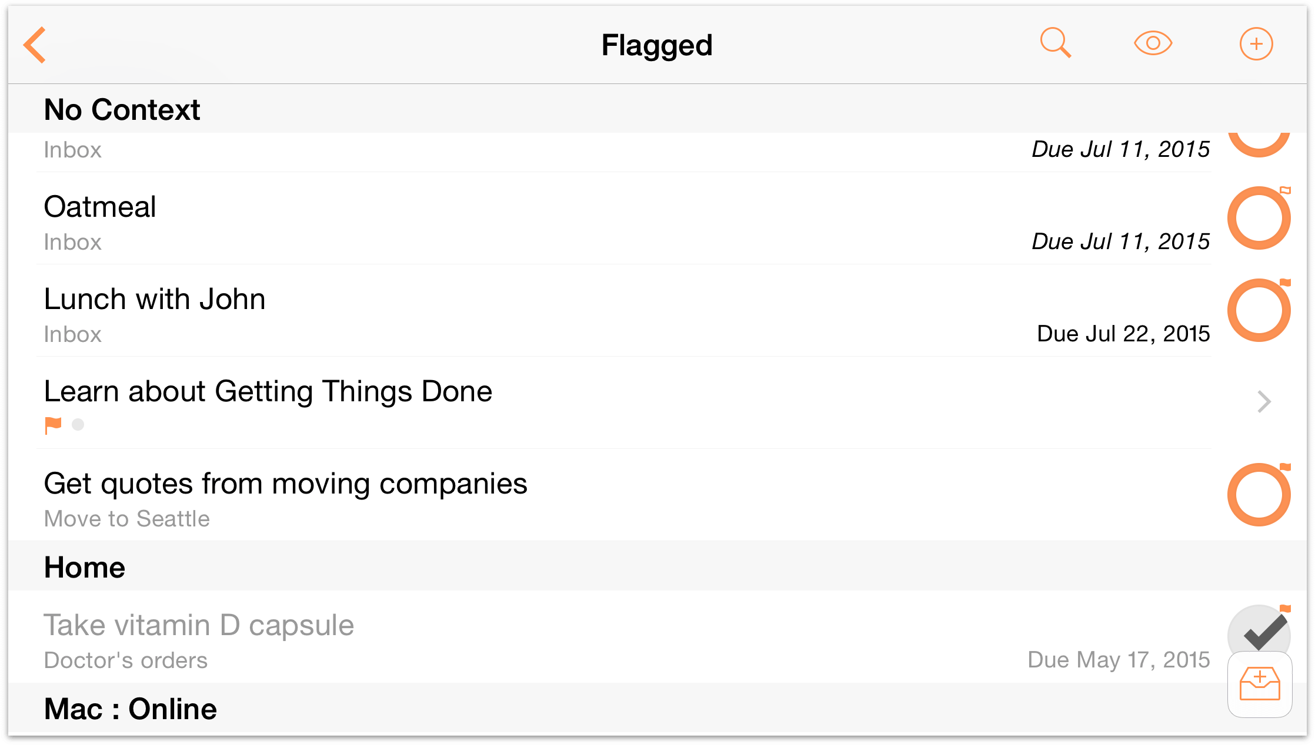This screenshot has width=1315, height=745.
Task: Go back using the orange arrow
Action: pos(35,45)
